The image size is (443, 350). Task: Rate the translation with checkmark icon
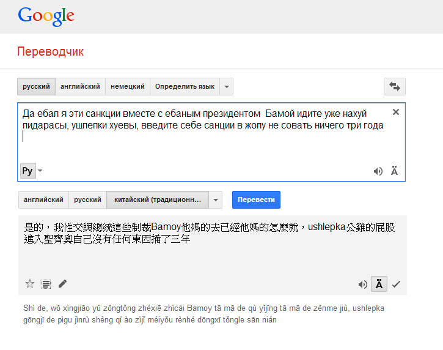(x=396, y=284)
